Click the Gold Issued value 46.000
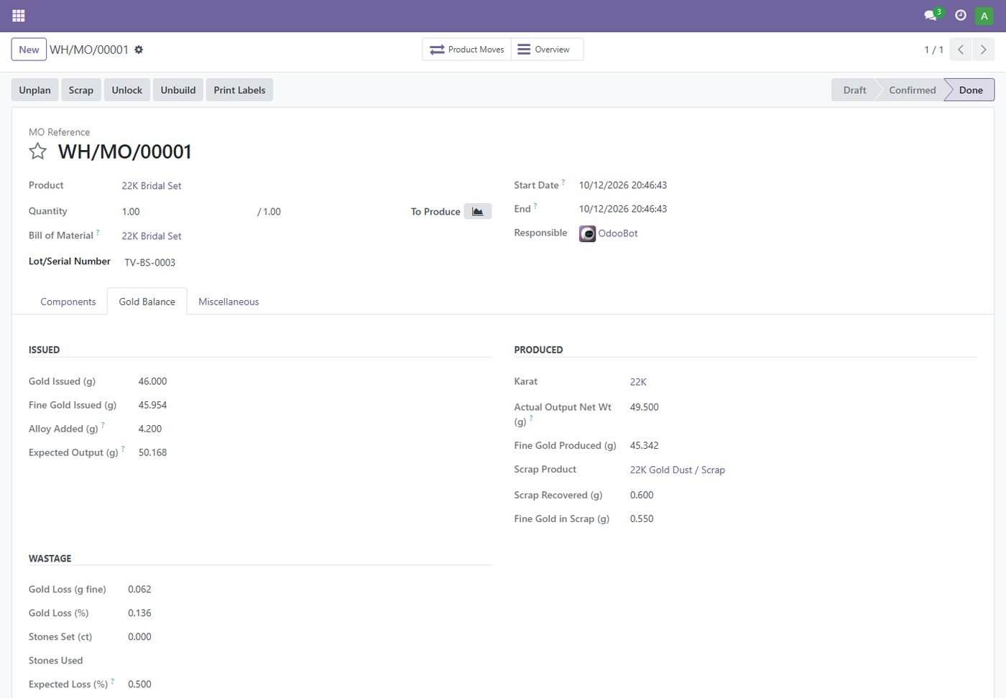 152,381
